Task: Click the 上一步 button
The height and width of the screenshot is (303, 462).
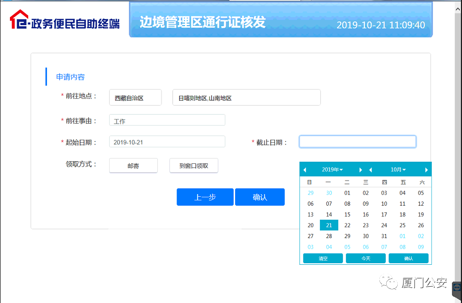Action: point(205,197)
